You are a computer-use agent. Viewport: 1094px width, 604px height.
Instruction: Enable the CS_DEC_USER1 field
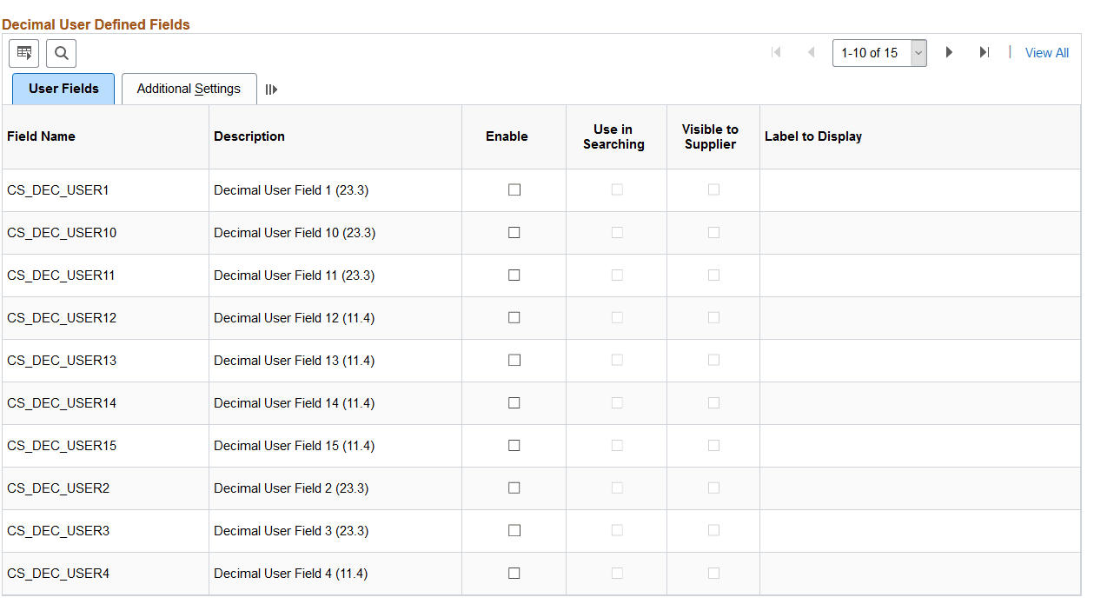[514, 189]
